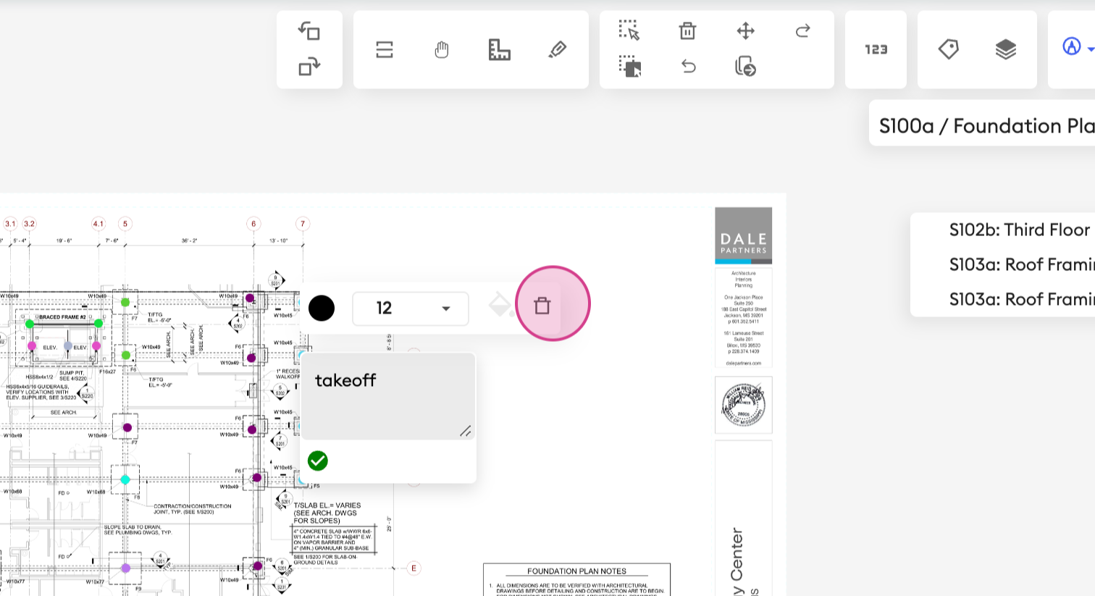Delete annotation with popup trash button
The height and width of the screenshot is (596, 1095).
pos(542,306)
